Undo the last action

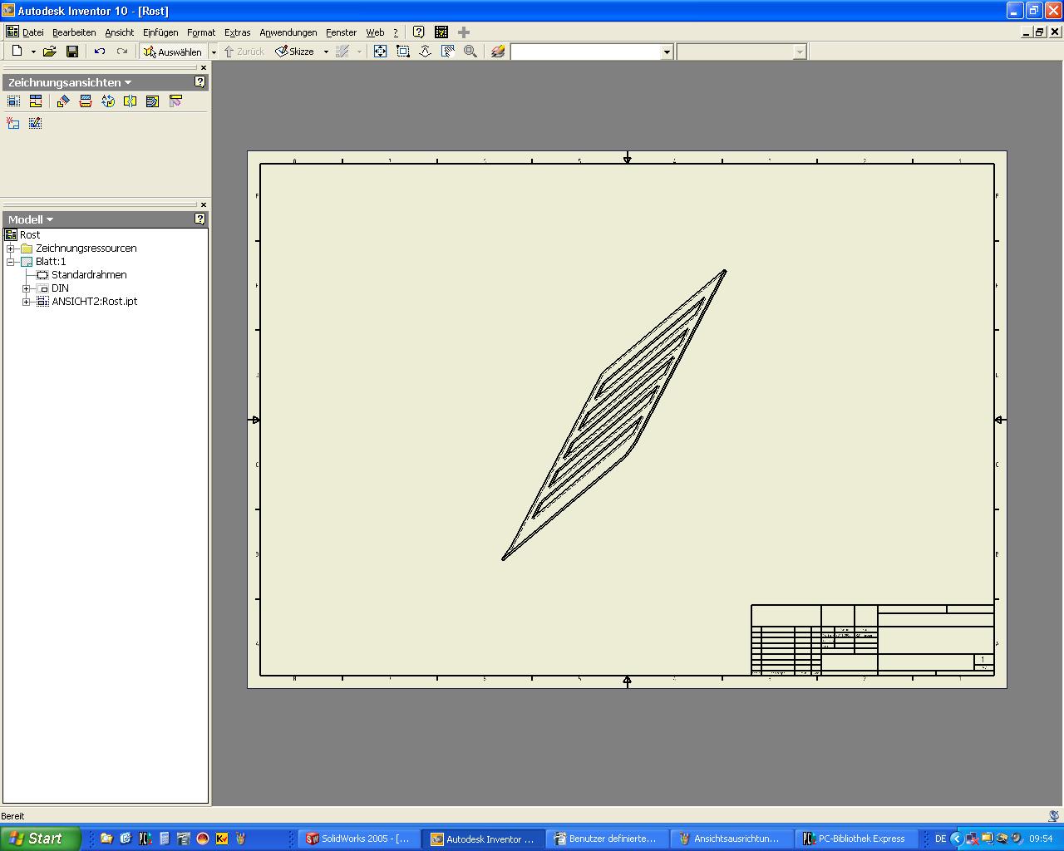(100, 52)
